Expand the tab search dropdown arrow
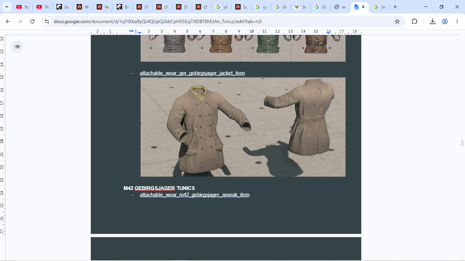Image resolution: width=465 pixels, height=261 pixels. [6, 7]
